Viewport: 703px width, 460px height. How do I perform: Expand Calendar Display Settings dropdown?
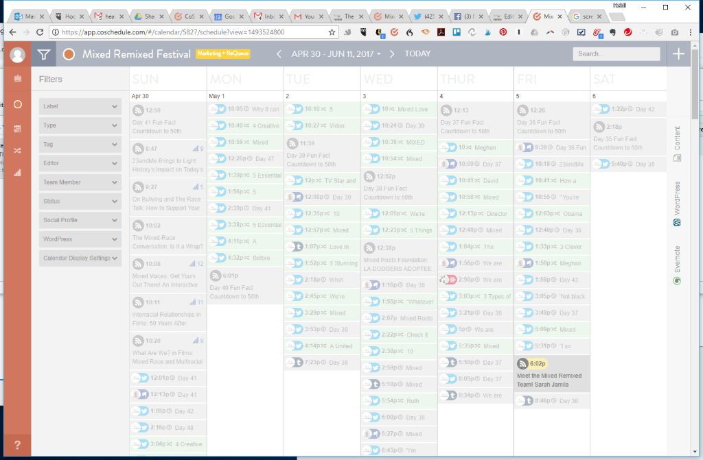pyautogui.click(x=80, y=258)
